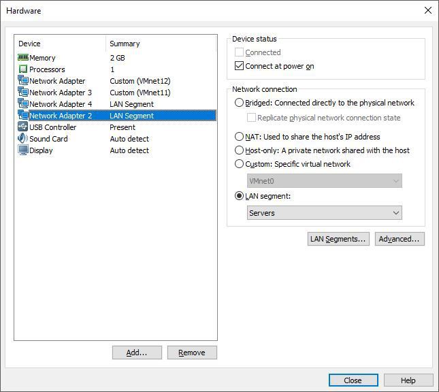Click the Memory device icon
The image size is (439, 392).
click(x=23, y=57)
